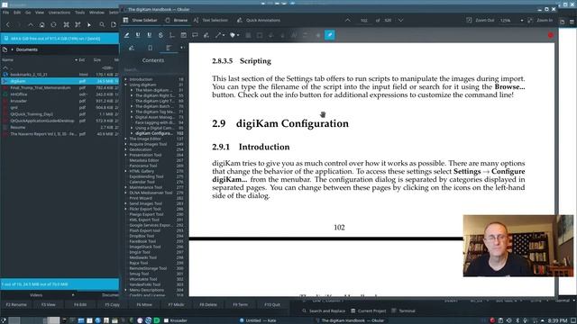Screen dimensions: 577x324
Task: Click F8 Delete button in Krusader
Action: pyautogui.click(x=208, y=304)
